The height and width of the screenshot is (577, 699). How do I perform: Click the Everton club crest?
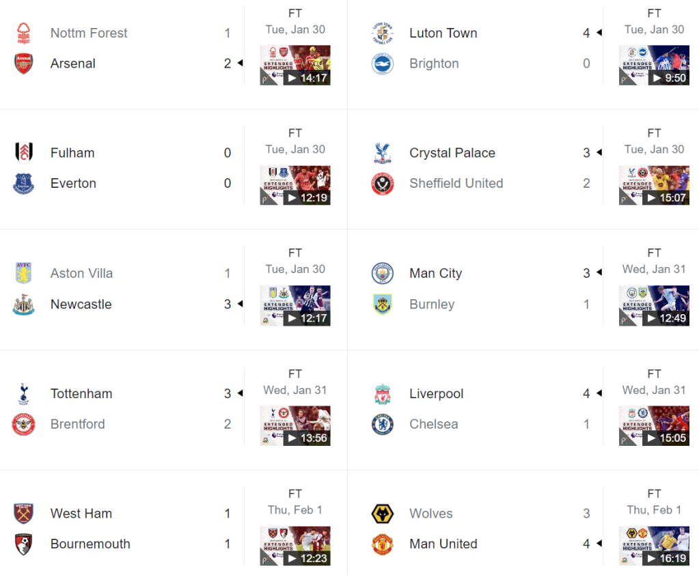tap(24, 184)
